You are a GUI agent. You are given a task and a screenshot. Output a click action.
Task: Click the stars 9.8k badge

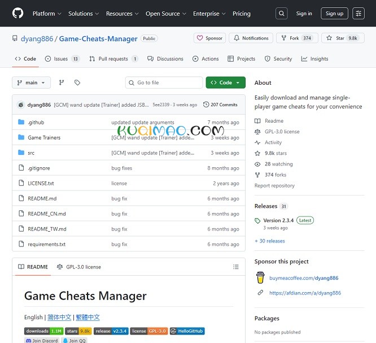click(x=78, y=331)
